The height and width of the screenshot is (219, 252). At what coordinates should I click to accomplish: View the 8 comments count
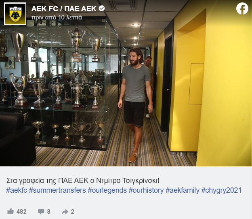pyautogui.click(x=49, y=212)
